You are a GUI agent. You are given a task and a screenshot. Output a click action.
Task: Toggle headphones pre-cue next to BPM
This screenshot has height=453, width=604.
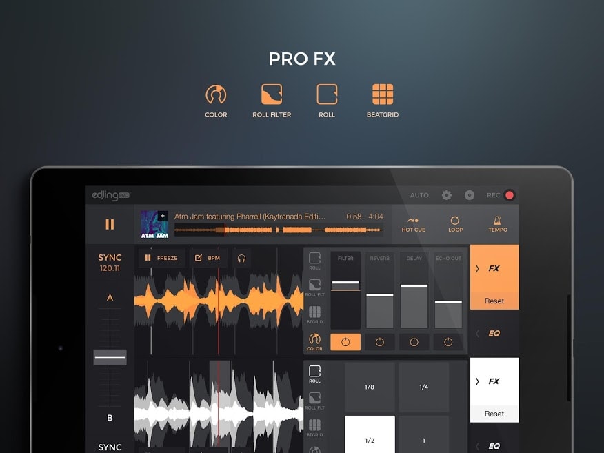(241, 258)
